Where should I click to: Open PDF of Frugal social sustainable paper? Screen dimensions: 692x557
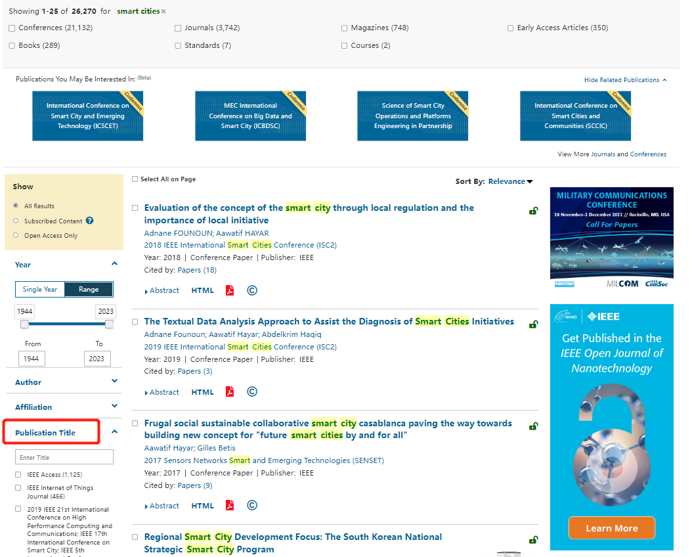[x=230, y=505]
